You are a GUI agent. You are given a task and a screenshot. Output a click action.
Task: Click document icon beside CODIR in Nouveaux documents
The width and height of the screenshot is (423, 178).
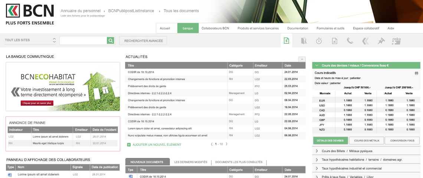coord(131,177)
